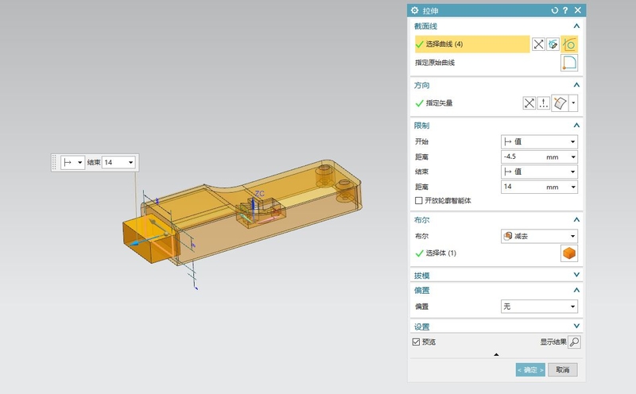636x394 pixels.
Task: Click the reverse direction icon beside 指定矢量
Action: (529, 103)
